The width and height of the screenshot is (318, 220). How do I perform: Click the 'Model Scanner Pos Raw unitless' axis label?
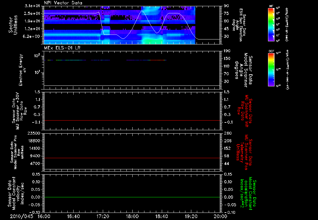[17, 152]
